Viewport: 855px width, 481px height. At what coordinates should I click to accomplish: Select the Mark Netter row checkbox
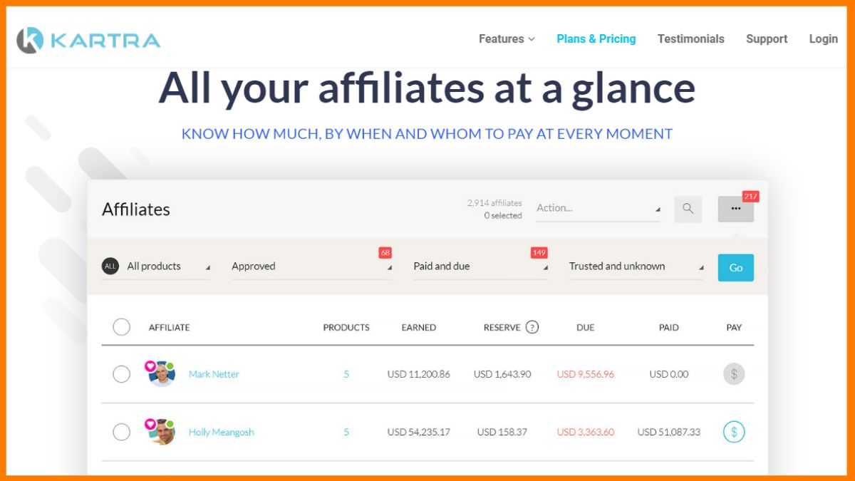point(122,374)
